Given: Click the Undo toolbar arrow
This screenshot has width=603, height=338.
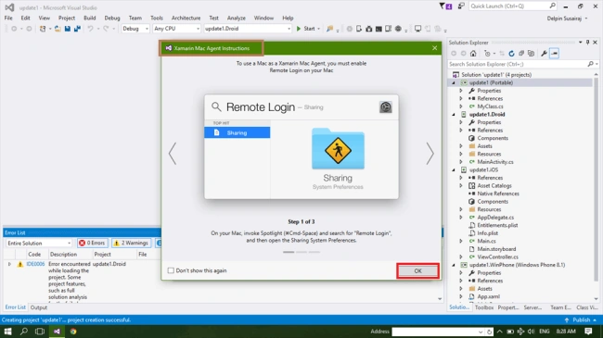Looking at the screenshot, I should (x=90, y=29).
